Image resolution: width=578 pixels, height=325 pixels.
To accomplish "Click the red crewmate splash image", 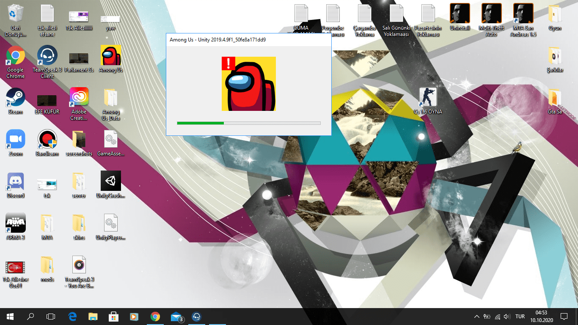I will click(x=249, y=84).
